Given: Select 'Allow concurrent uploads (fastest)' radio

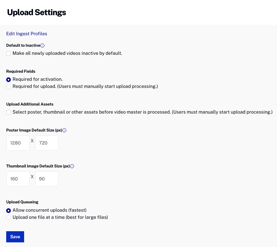Looking at the screenshot, I should tap(9, 210).
